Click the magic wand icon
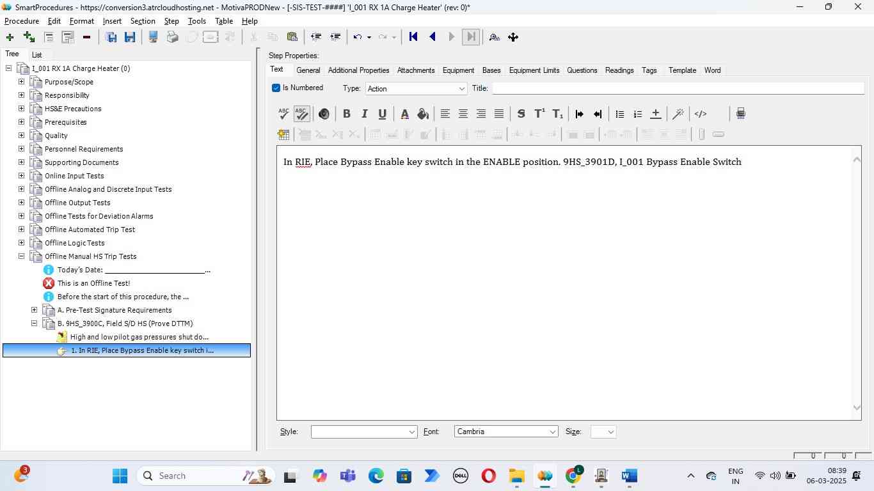Screen dimensions: 874x491 [x=678, y=114]
